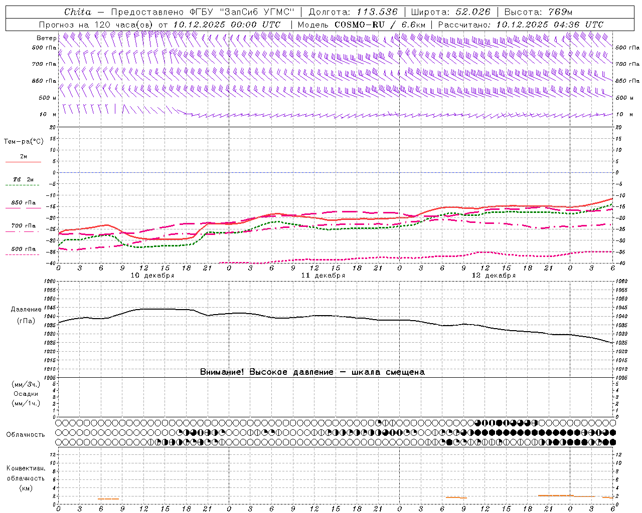Click the "Высота: 769м" header value
642x513 pixels.
point(538,12)
